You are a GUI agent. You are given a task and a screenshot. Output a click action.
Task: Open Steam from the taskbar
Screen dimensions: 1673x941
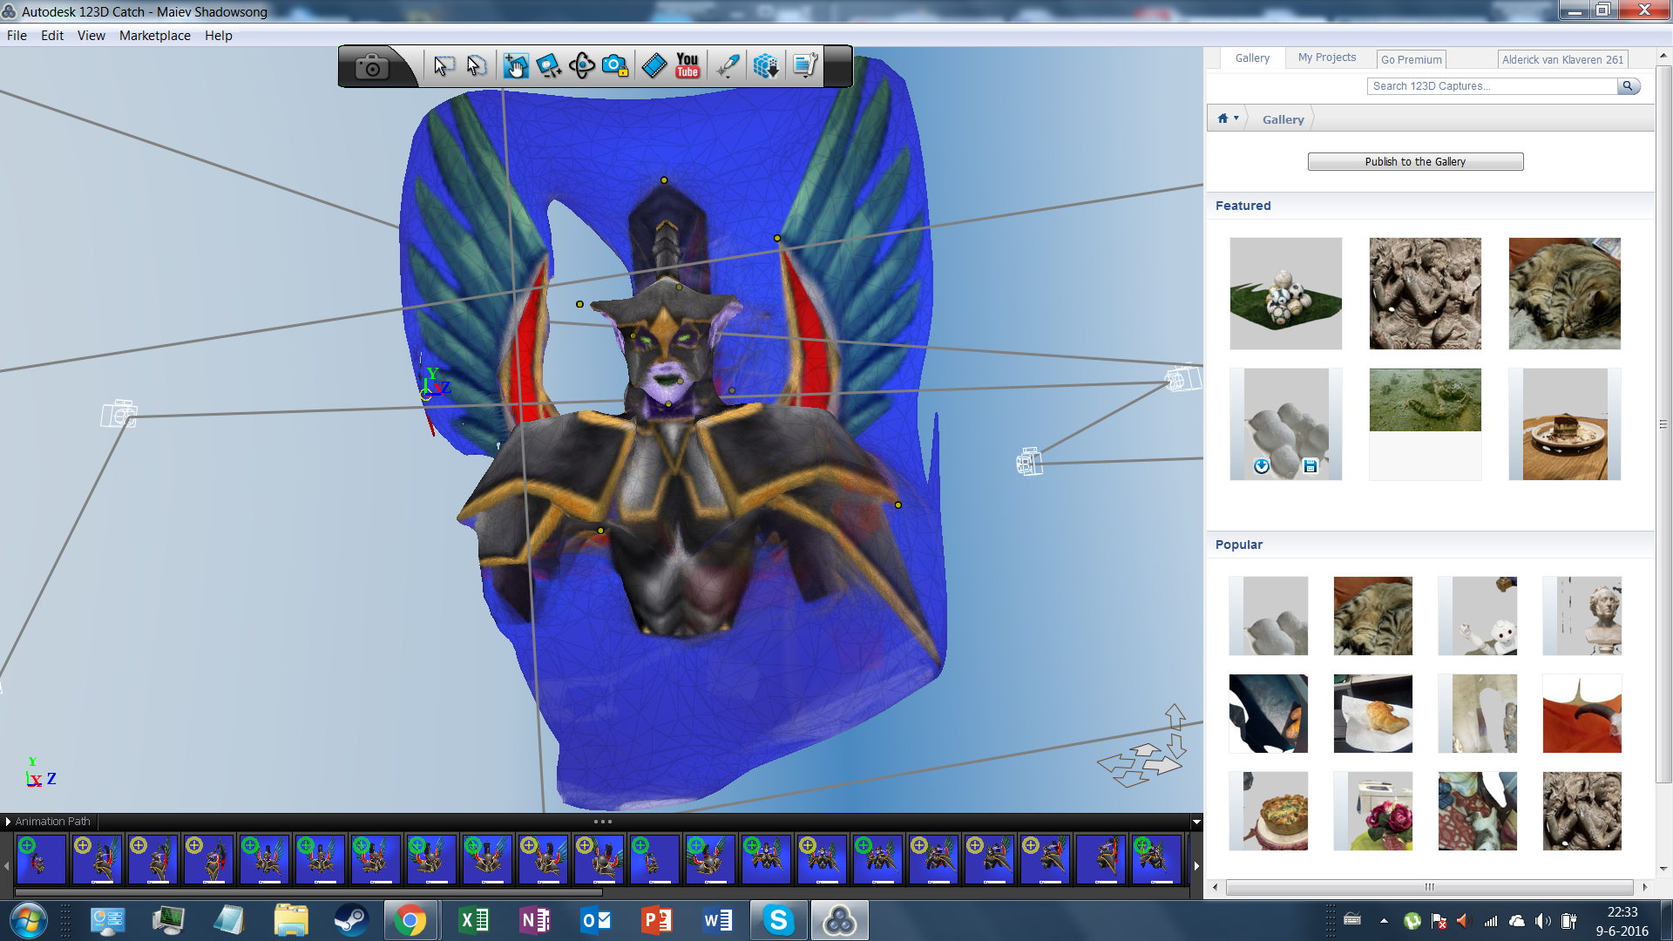click(352, 920)
